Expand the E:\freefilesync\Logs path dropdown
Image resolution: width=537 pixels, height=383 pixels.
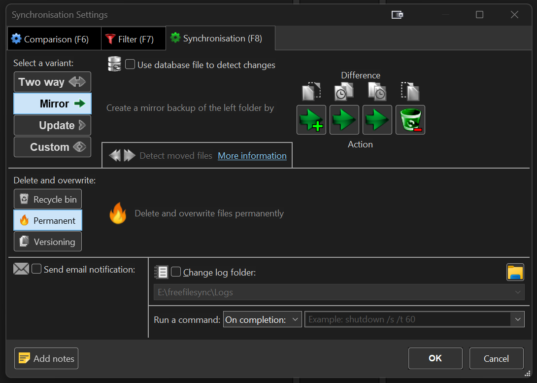[517, 292]
